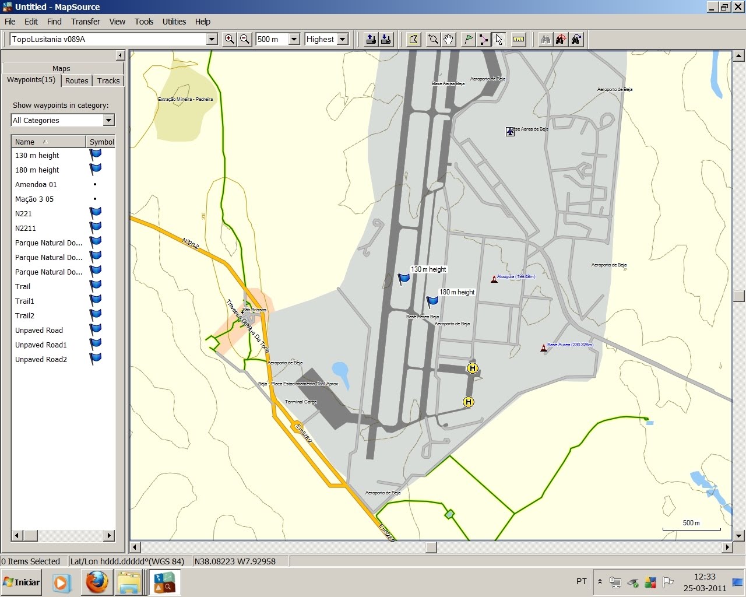Select the 'Unpaved Road' waypoint row
Image resolution: width=746 pixels, height=597 pixels.
pos(64,330)
